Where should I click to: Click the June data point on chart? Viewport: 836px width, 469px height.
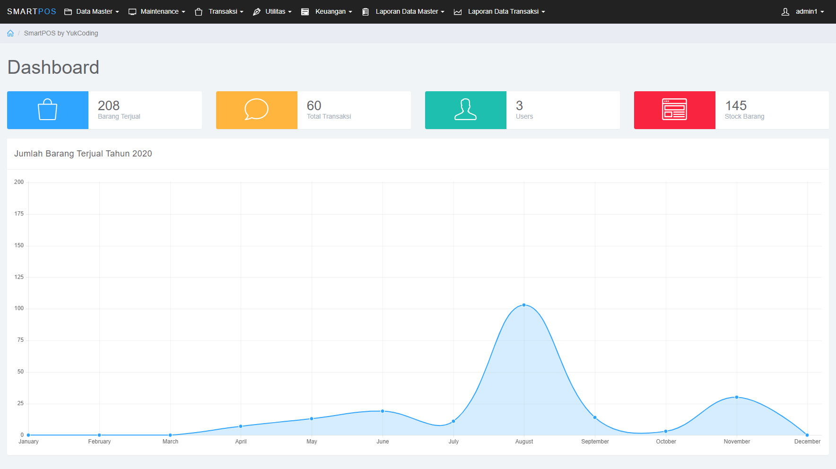pos(383,411)
